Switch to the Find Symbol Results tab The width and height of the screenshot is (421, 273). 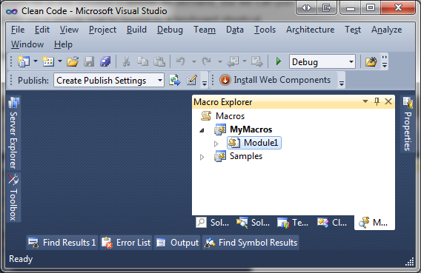click(x=251, y=243)
